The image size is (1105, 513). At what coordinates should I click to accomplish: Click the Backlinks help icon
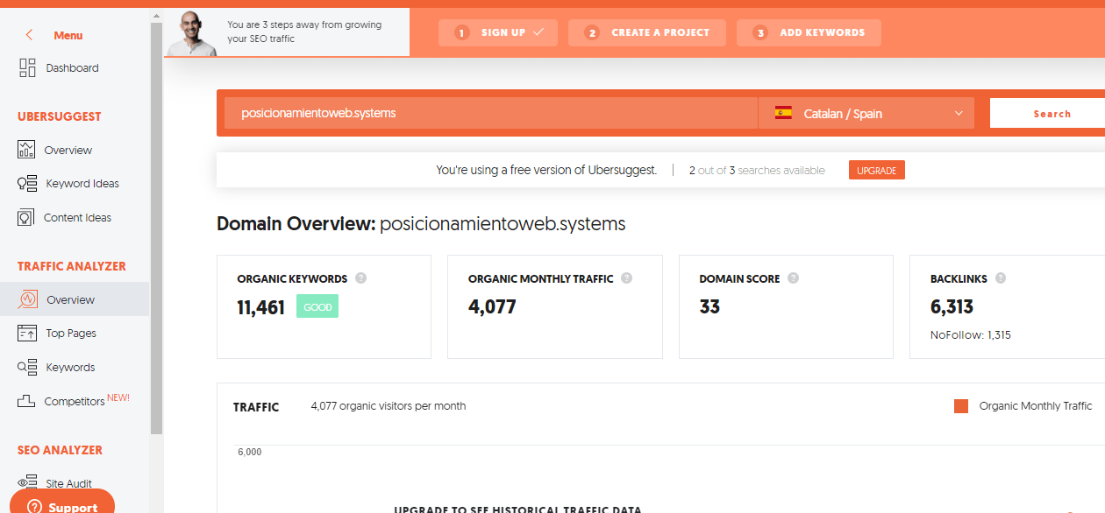point(1001,278)
